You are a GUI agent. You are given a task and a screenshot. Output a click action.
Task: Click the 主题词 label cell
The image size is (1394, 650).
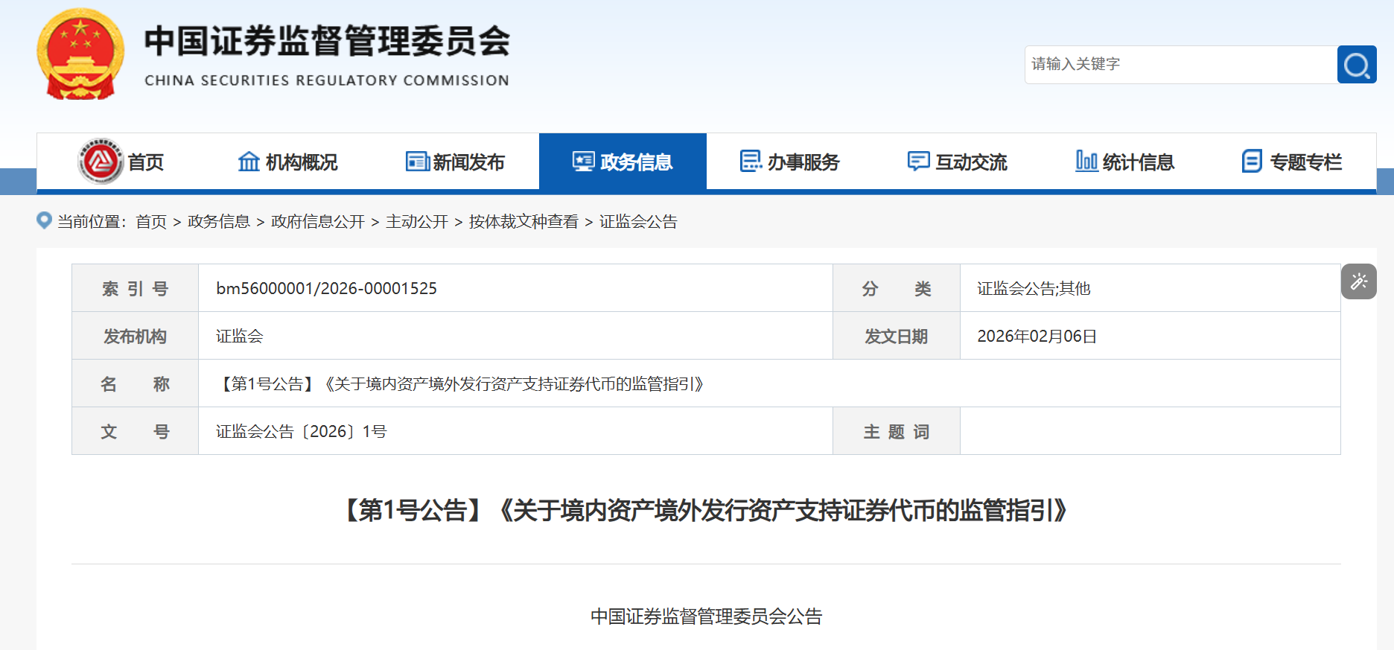[897, 431]
